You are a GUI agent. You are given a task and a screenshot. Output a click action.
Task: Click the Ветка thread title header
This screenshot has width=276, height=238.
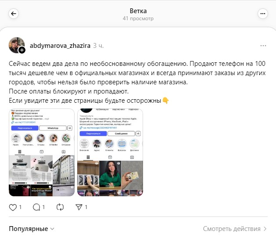point(138,11)
